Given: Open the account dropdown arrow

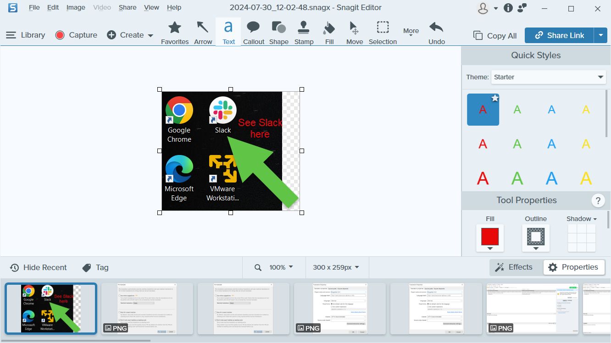Looking at the screenshot, I should 496,8.
